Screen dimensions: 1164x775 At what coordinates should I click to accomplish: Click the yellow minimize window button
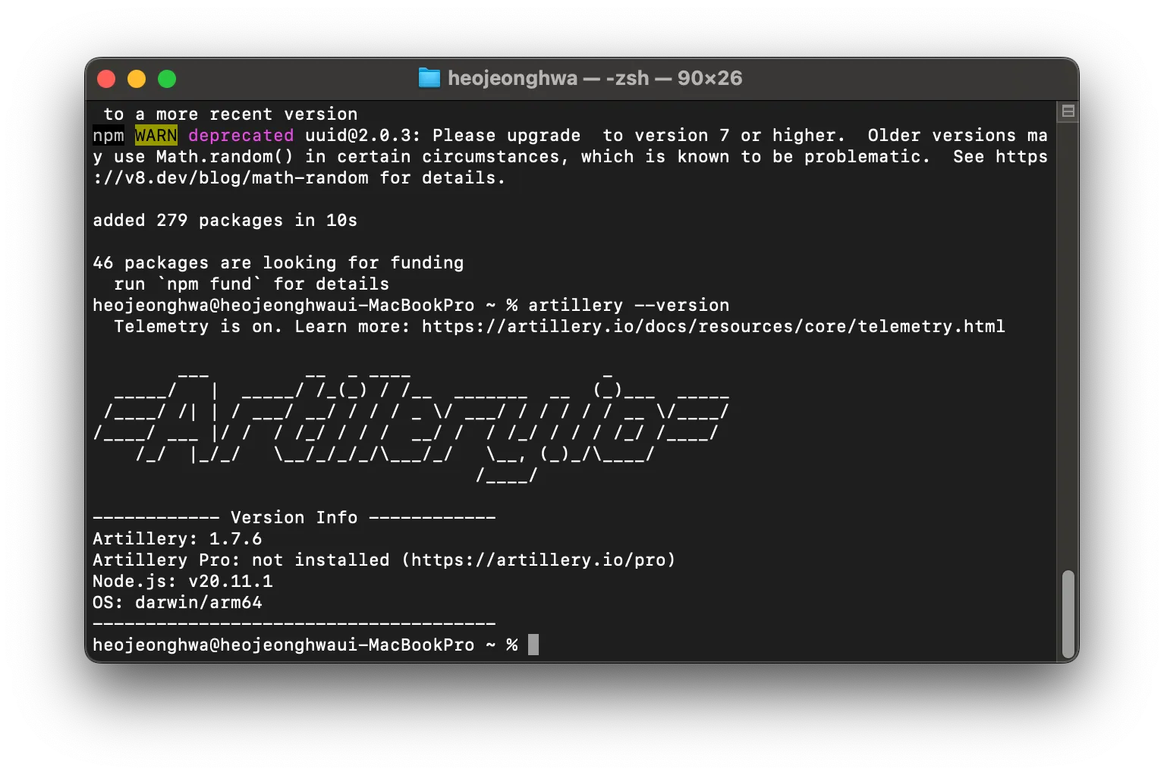(137, 79)
